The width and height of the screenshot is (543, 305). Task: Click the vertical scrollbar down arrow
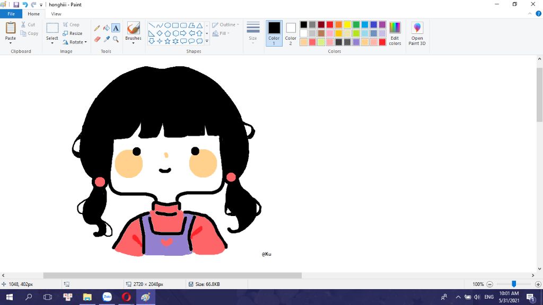pyautogui.click(x=539, y=268)
